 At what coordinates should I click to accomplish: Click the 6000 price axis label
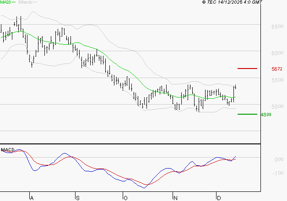[277, 53]
